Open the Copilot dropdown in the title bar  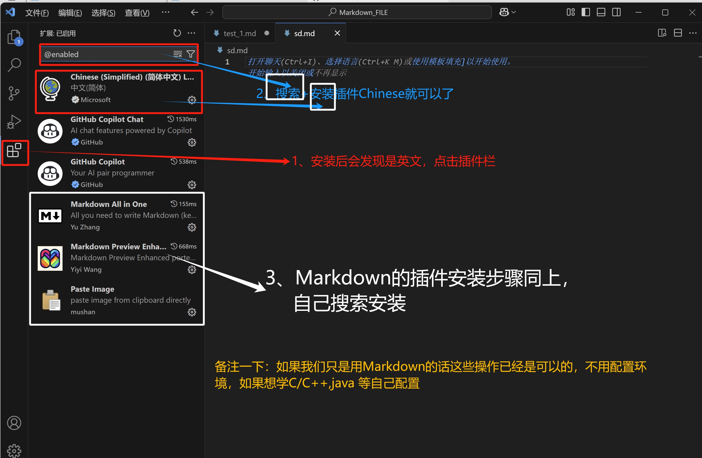[507, 12]
